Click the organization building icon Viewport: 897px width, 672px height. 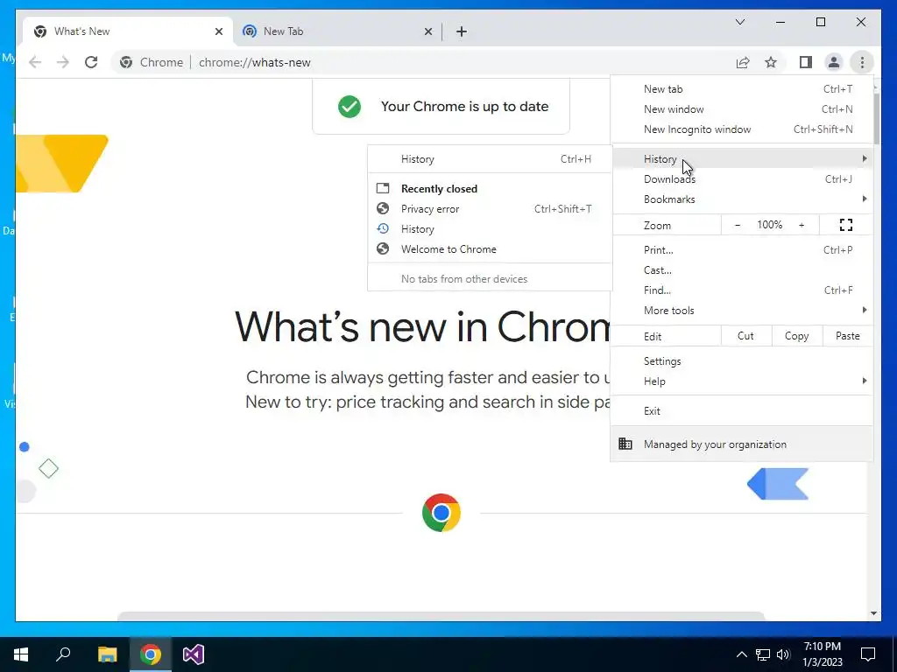pos(625,444)
